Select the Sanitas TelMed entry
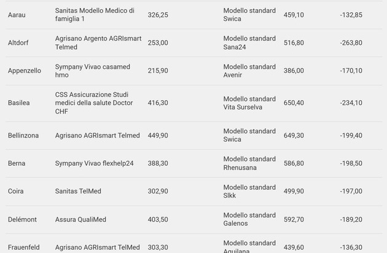 coord(78,191)
